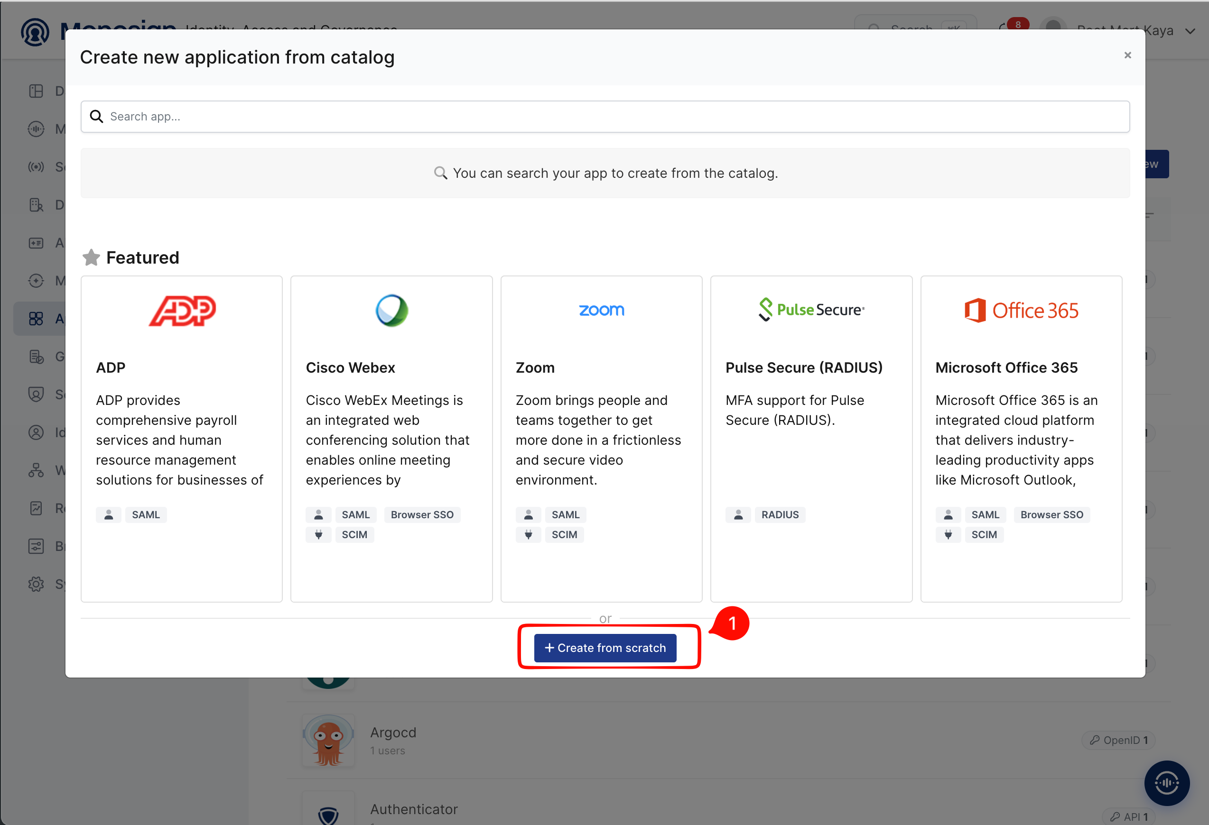Open the Authenticator application row
Image resolution: width=1209 pixels, height=825 pixels.
[728, 803]
